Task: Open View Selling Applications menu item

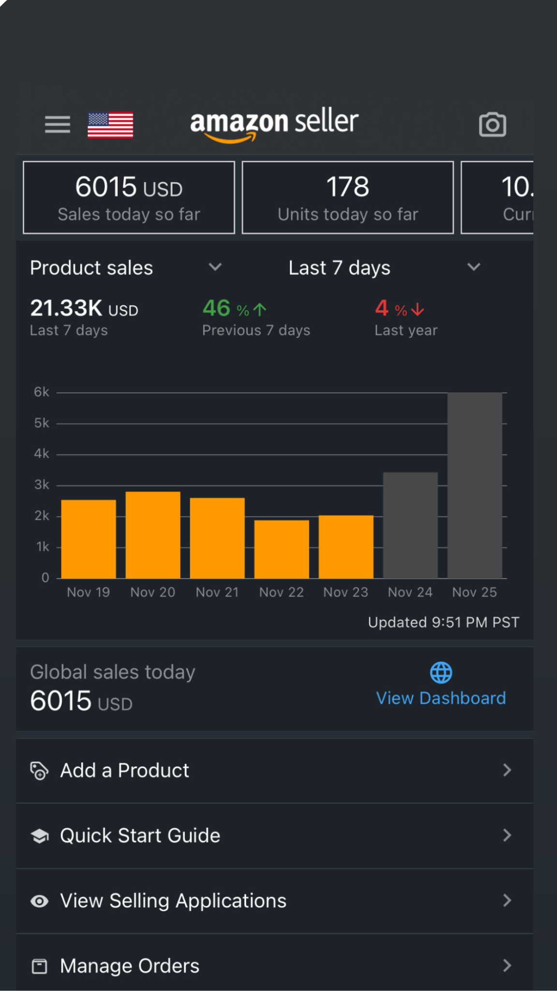Action: point(173,901)
